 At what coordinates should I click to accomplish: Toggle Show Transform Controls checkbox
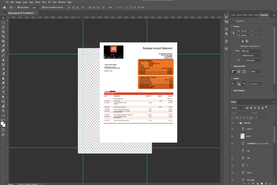(x=43, y=7)
